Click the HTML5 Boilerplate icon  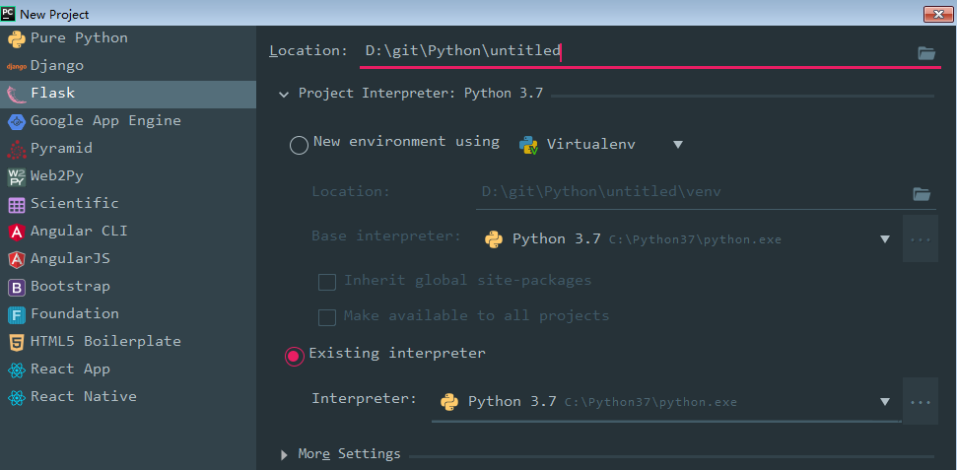[16, 342]
